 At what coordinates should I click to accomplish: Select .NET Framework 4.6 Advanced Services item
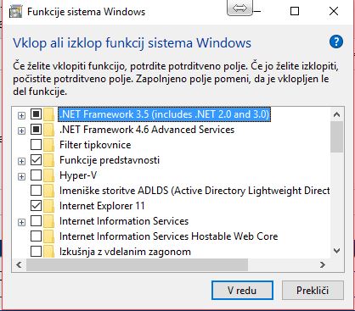pos(147,130)
